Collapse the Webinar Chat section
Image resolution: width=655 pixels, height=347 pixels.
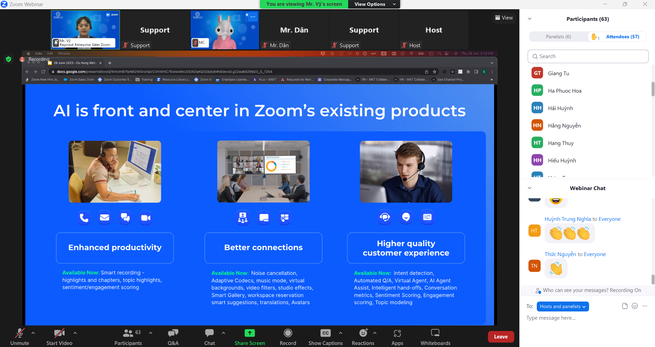(x=530, y=188)
